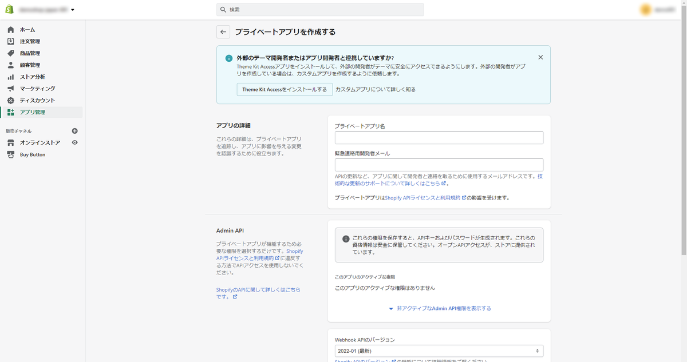Screen dimensions: 687x362
Task: Open the 顧客管理 section
Action: coord(30,65)
